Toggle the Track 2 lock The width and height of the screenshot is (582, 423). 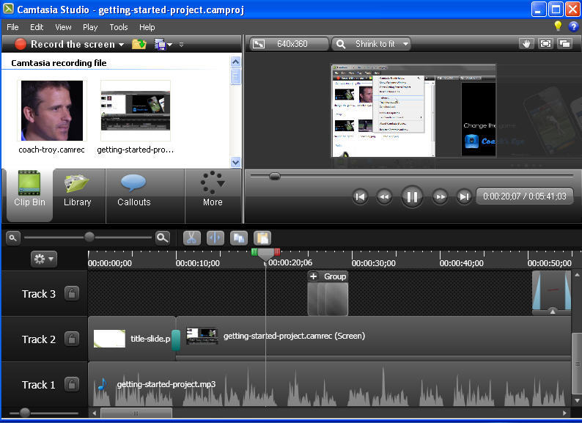click(x=72, y=339)
